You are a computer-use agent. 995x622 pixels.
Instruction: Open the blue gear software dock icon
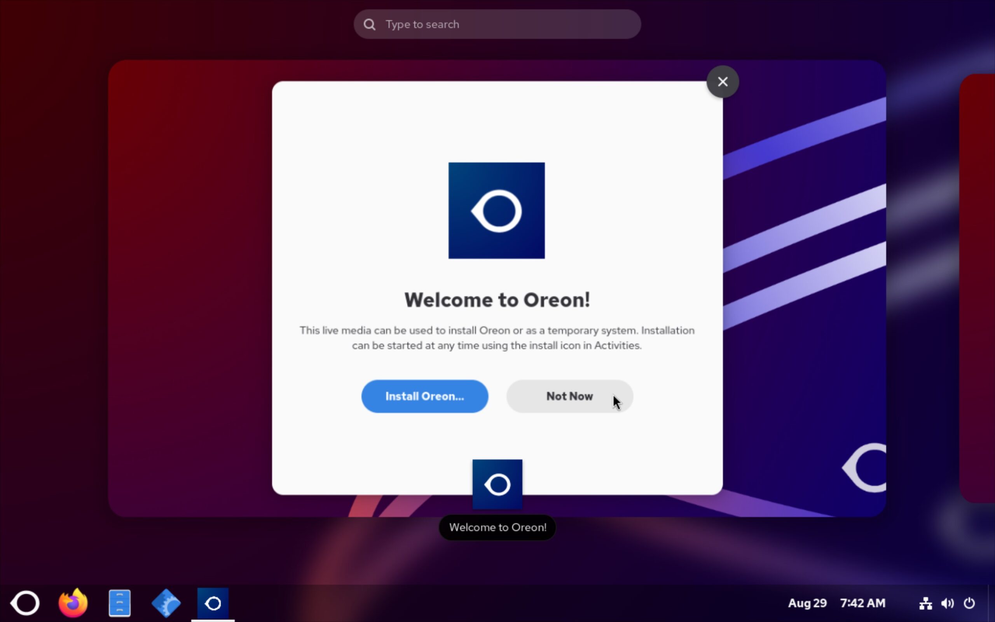166,603
